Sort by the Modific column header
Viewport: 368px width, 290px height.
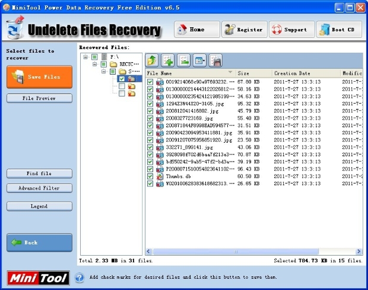click(351, 73)
